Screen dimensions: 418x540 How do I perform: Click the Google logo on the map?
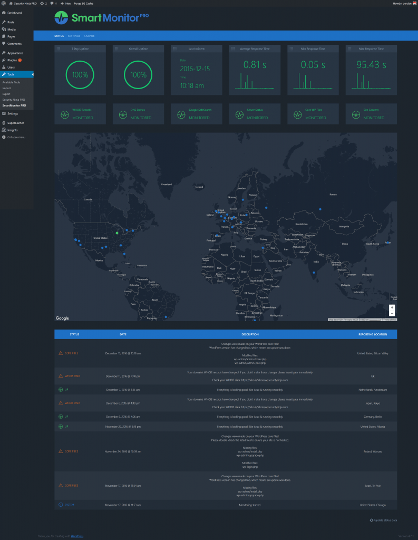(x=62, y=318)
